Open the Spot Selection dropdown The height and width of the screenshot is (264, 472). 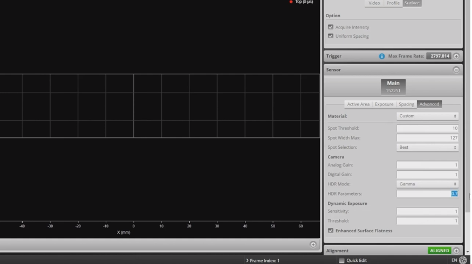(427, 147)
